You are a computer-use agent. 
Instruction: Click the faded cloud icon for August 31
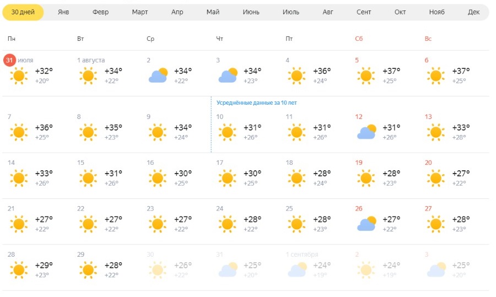[228, 269]
